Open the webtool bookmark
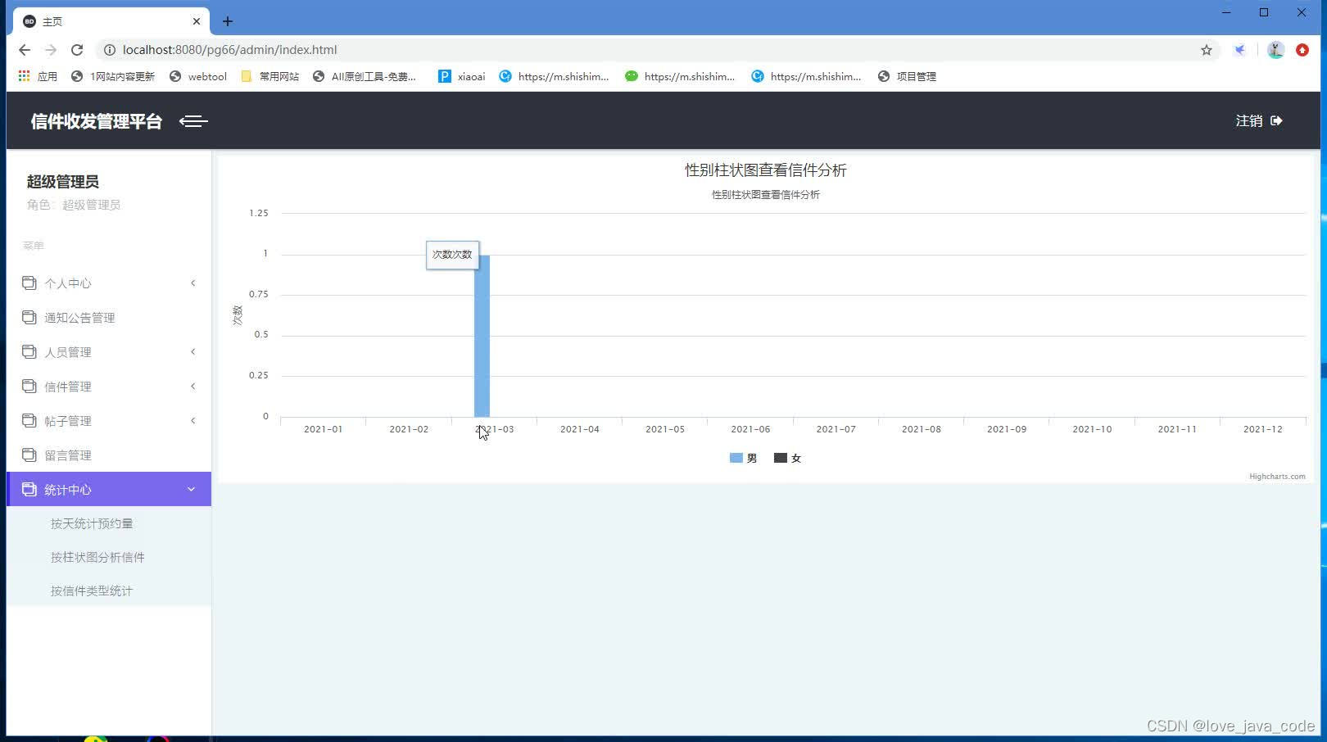 (198, 76)
